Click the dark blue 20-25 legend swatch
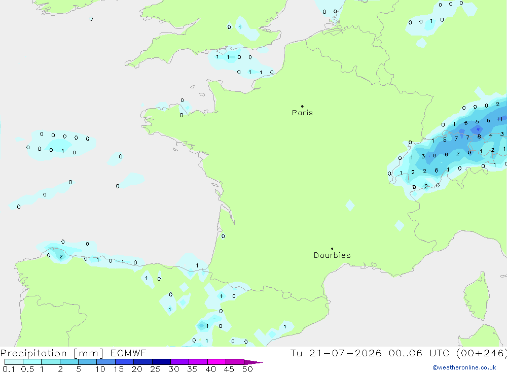 pyautogui.click(x=143, y=362)
